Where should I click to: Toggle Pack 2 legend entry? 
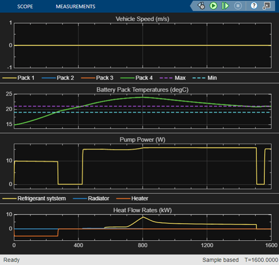(58, 78)
